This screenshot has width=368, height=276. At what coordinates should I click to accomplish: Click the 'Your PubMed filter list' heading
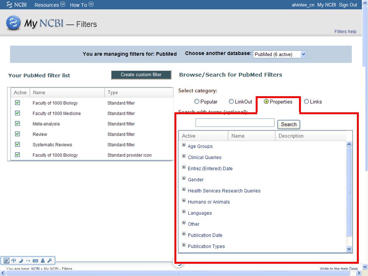(39, 76)
